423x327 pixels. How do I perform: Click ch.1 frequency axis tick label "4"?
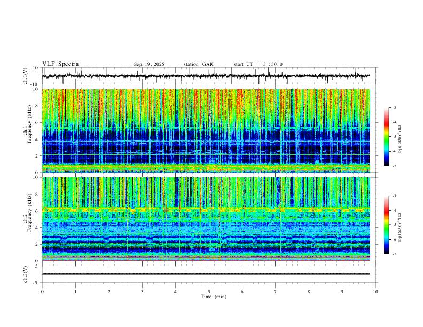point(37,139)
